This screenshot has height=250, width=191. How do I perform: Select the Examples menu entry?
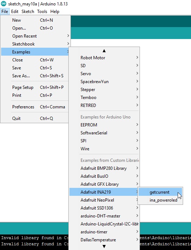[35, 52]
